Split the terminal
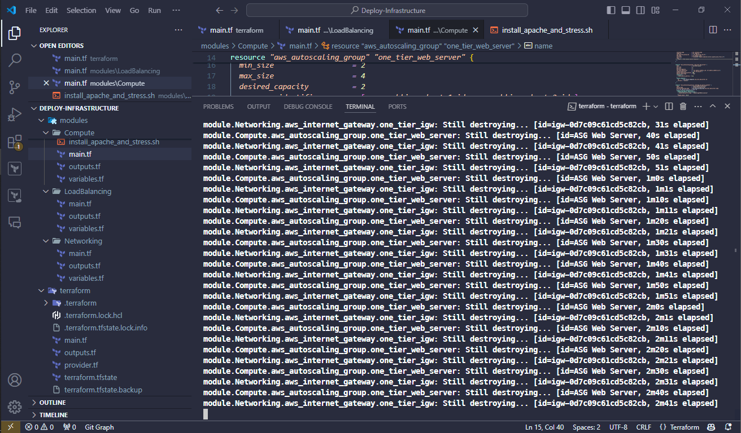The height and width of the screenshot is (433, 741). [x=669, y=106]
